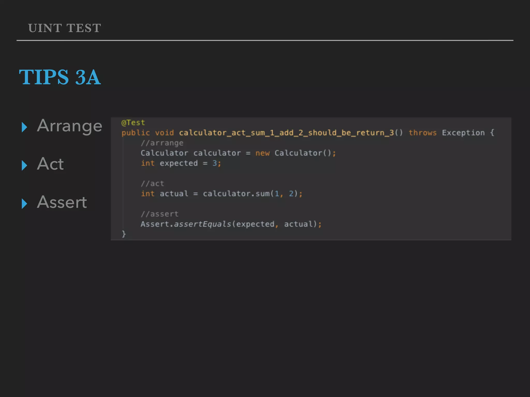530x397 pixels.
Task: Click the 'public void' keywords
Action: [x=148, y=133]
